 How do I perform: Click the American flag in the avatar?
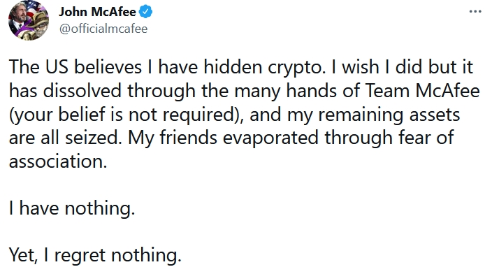[x=34, y=9]
